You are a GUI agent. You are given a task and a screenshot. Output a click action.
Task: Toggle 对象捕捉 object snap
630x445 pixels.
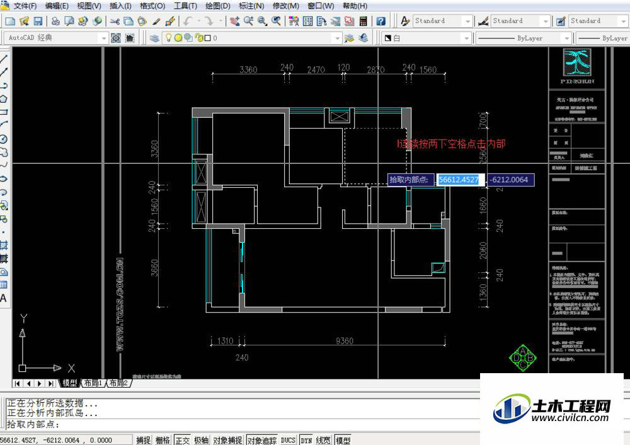227,440
